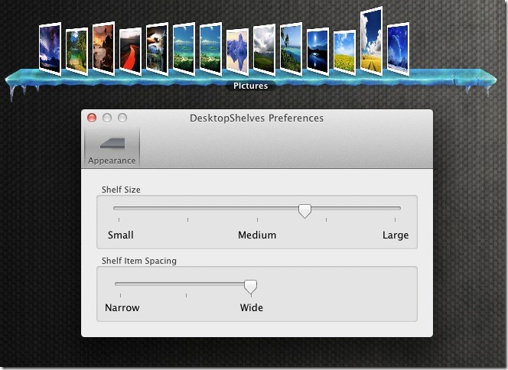Image resolution: width=508 pixels, height=370 pixels.
Task: Minimize the DesktopShelves Preferences window
Action: coord(107,118)
